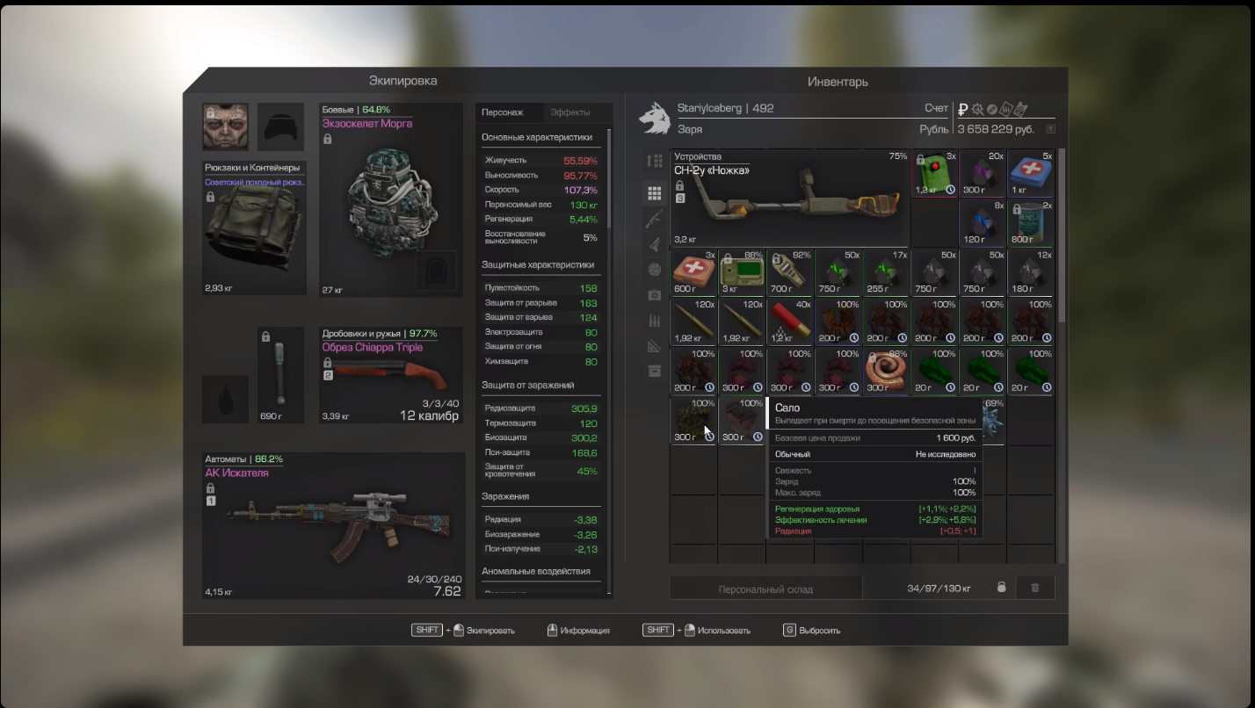Click the trash bin icon near the weight counter
Image resolution: width=1255 pixels, height=708 pixels.
coord(1035,588)
